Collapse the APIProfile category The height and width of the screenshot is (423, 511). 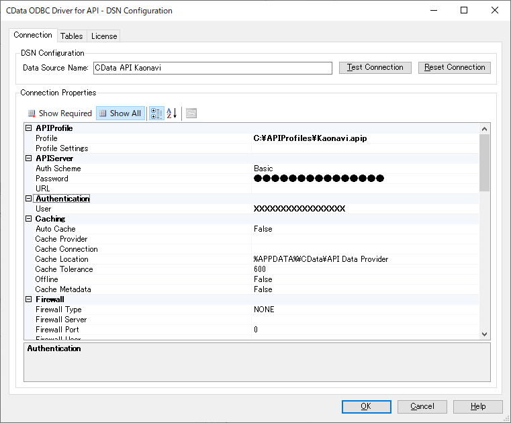(x=29, y=128)
